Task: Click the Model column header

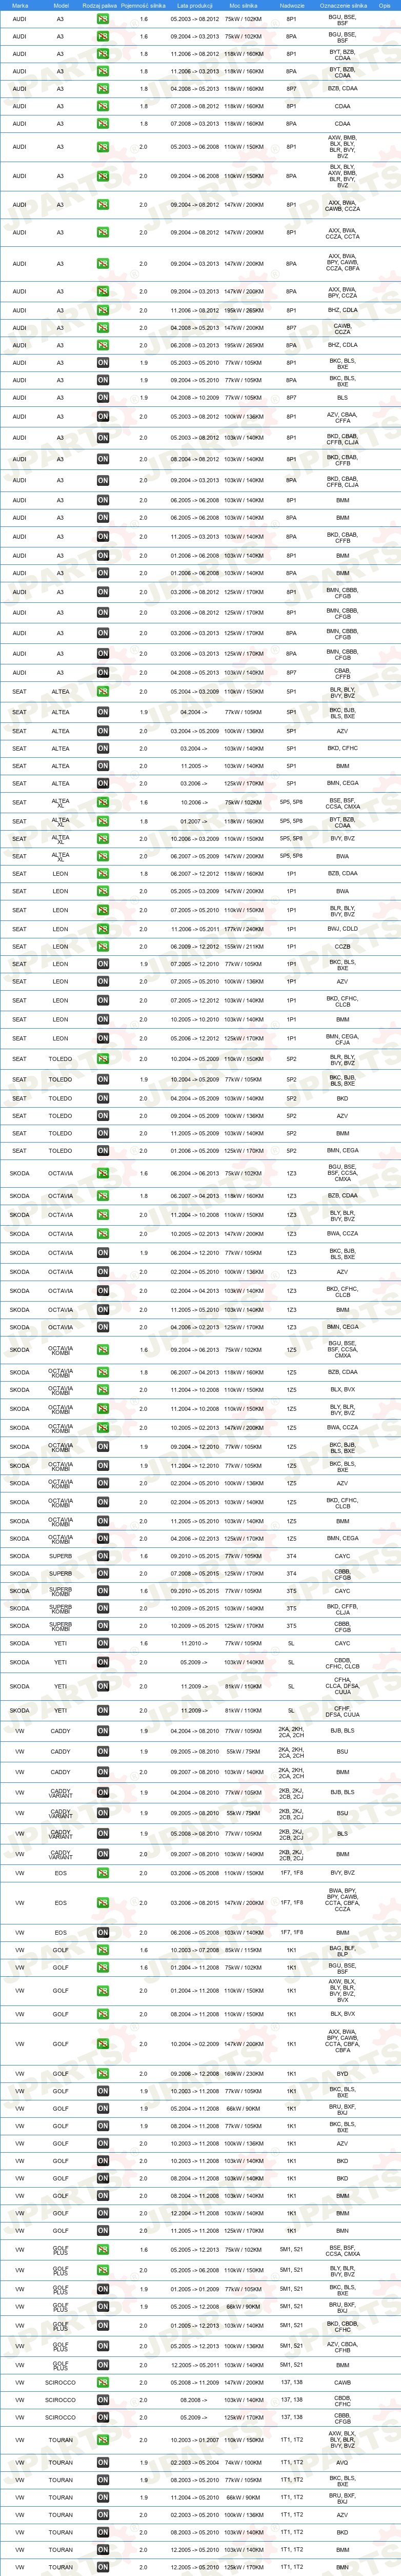Action: 60,5
